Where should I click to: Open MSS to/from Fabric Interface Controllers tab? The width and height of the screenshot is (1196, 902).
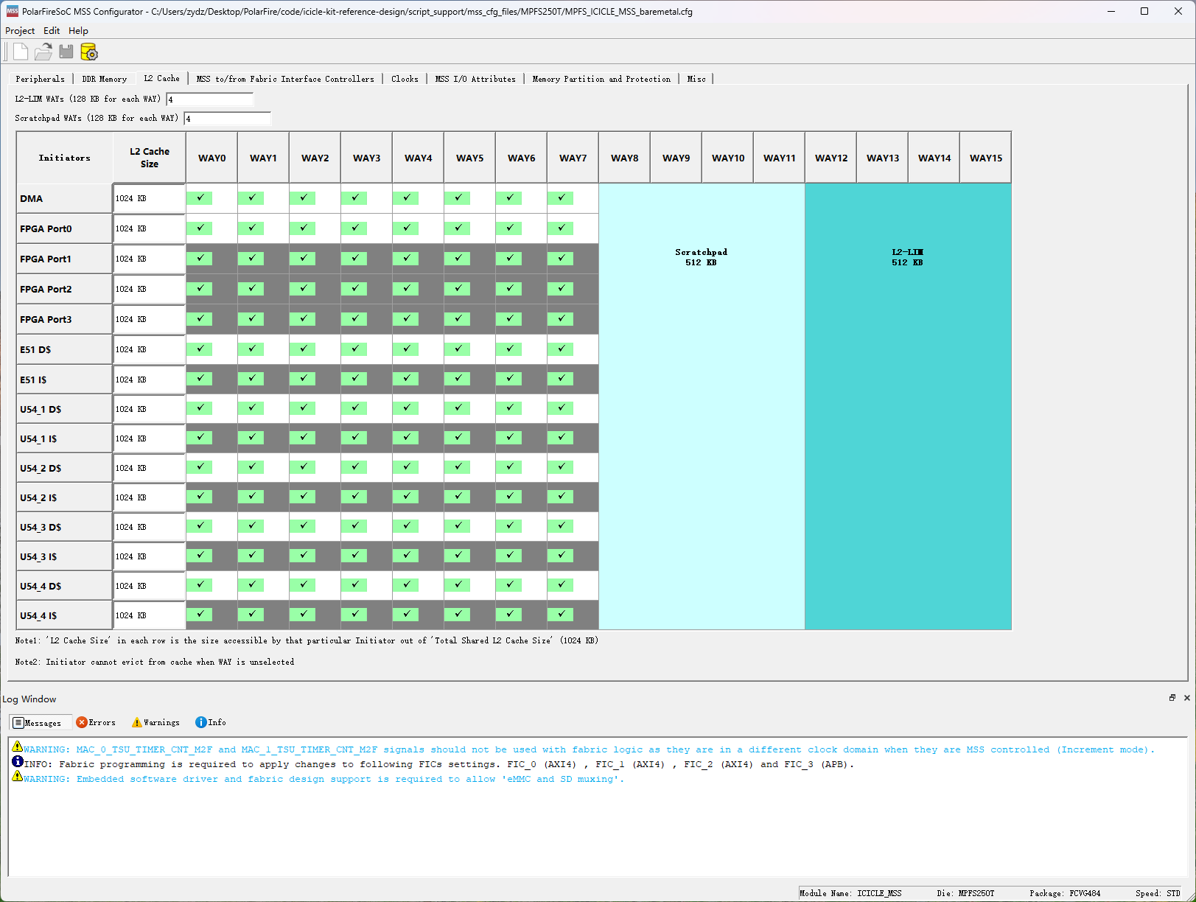pyautogui.click(x=285, y=79)
